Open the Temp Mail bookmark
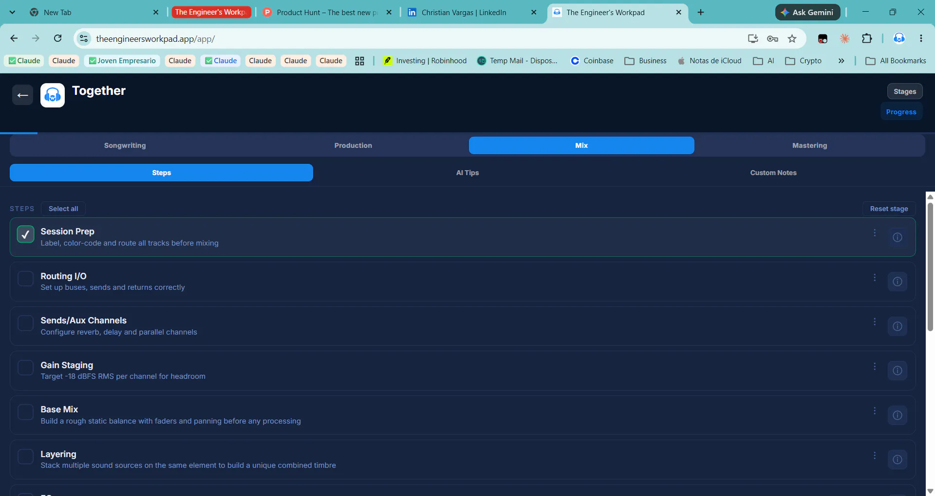Viewport: 935px width, 496px height. (517, 61)
